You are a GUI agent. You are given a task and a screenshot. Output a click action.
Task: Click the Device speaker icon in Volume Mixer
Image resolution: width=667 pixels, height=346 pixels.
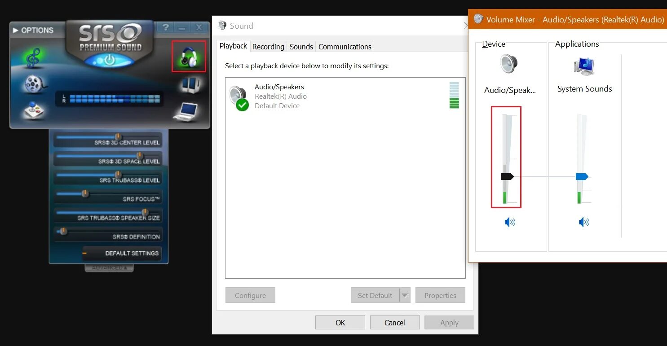pyautogui.click(x=509, y=63)
